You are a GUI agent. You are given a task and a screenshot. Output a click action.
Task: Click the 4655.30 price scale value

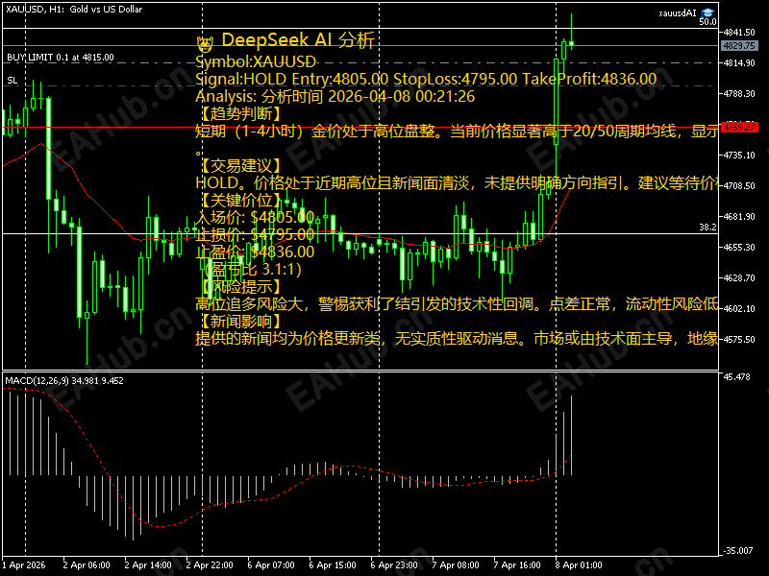click(739, 248)
